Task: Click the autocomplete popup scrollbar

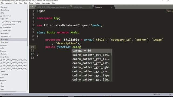Action: pos(112,52)
